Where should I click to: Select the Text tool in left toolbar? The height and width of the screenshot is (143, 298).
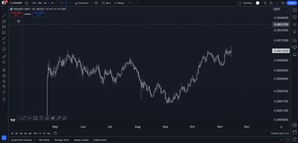[x=4, y=44]
